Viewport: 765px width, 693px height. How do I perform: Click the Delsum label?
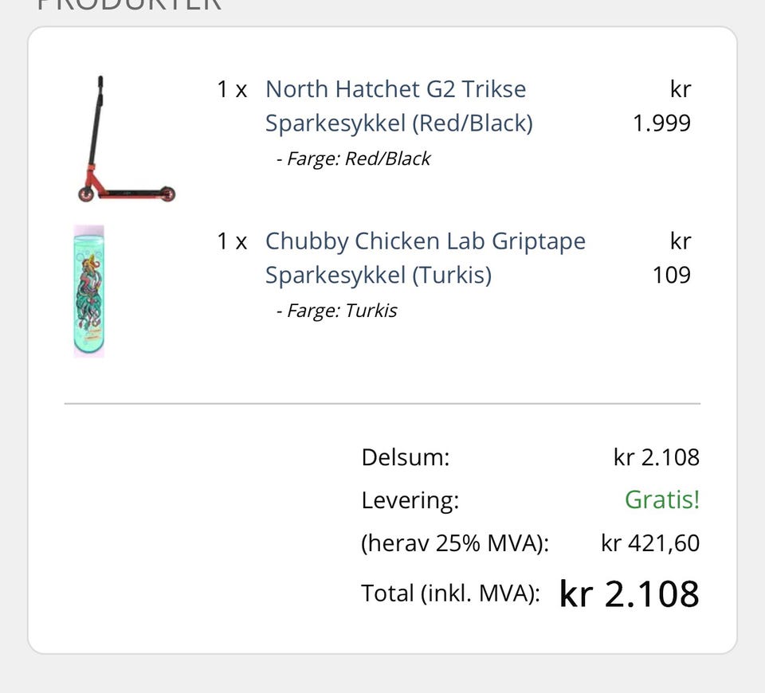[405, 458]
